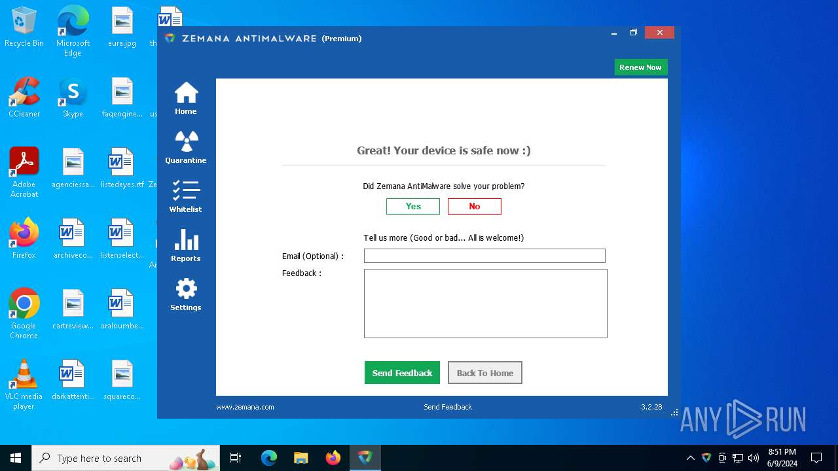Screen dimensions: 838x471
Task: Open network status in tray
Action: pos(738,458)
